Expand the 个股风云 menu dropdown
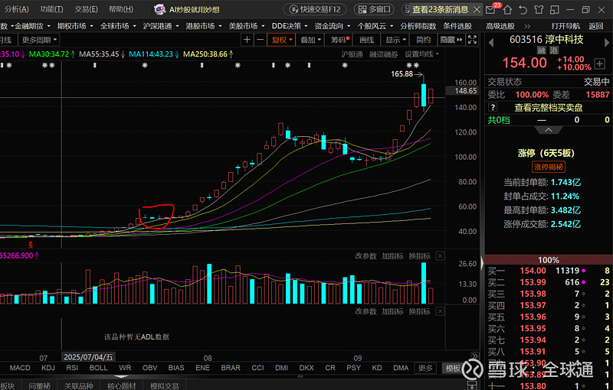This screenshot has width=613, height=390. [x=375, y=26]
